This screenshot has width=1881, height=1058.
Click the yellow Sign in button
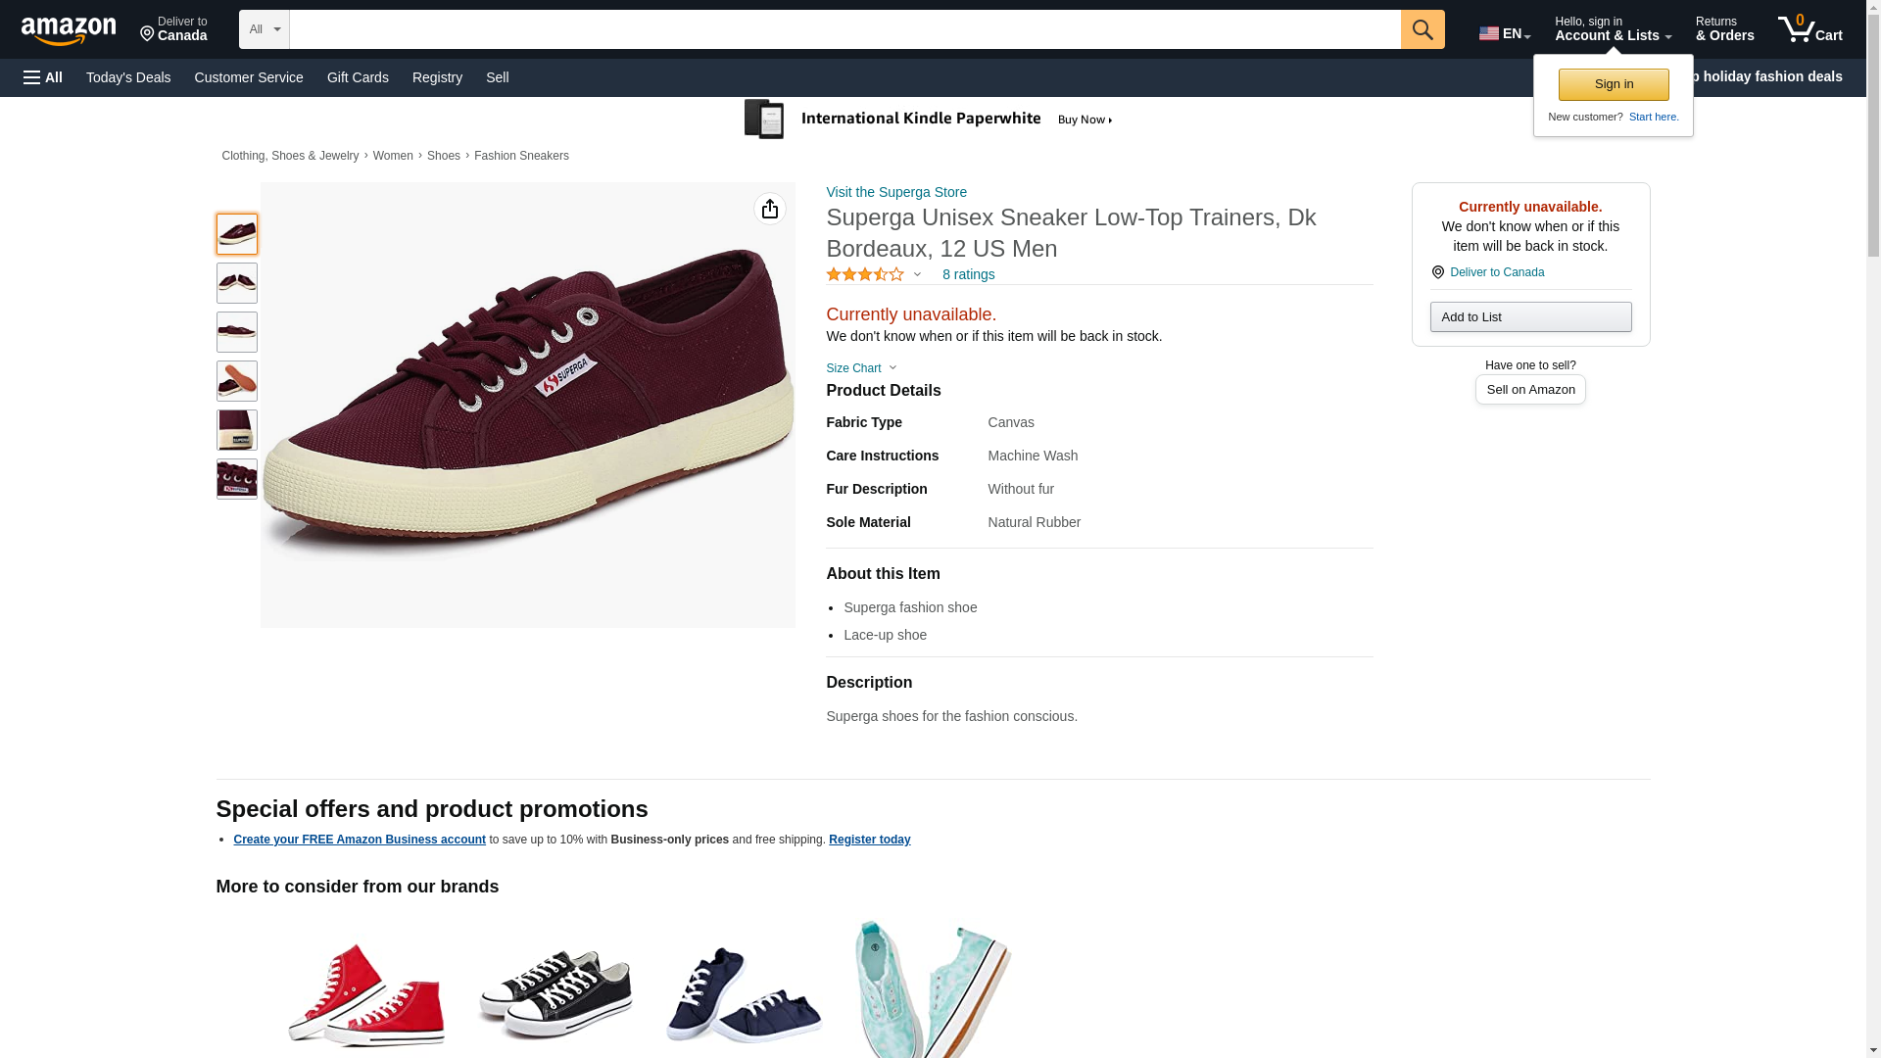click(1614, 84)
